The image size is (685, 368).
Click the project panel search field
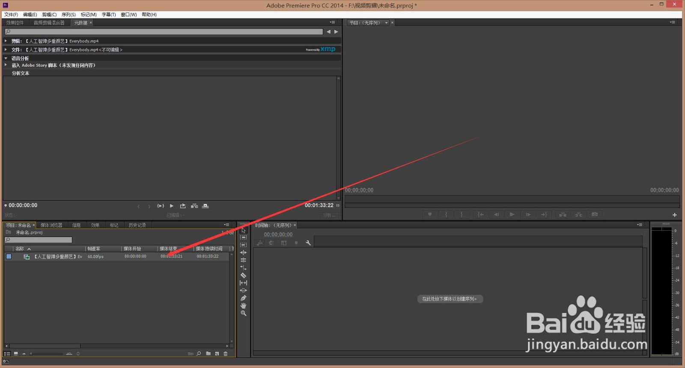[x=39, y=240]
